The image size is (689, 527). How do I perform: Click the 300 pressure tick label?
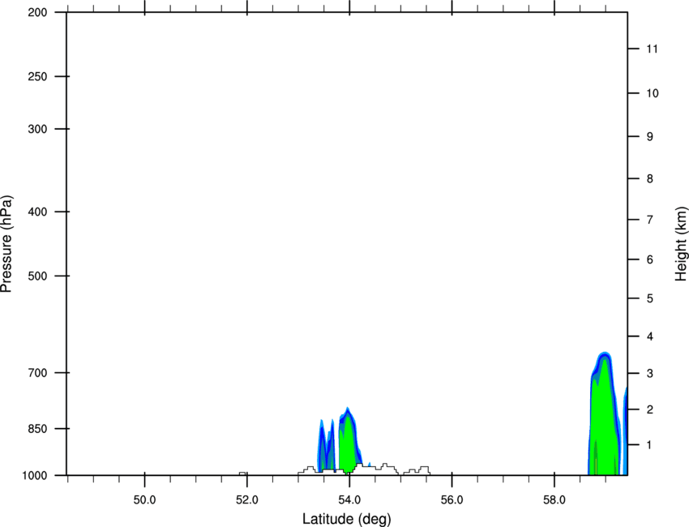37,129
